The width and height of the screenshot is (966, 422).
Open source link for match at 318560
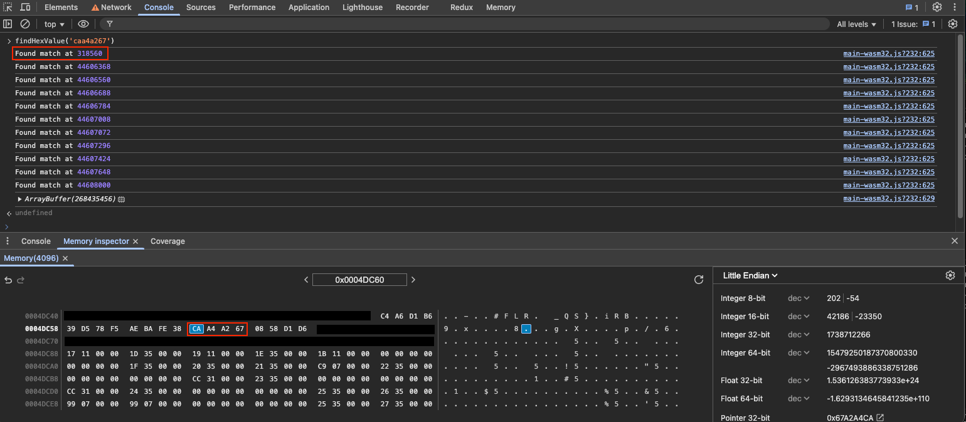click(x=889, y=53)
